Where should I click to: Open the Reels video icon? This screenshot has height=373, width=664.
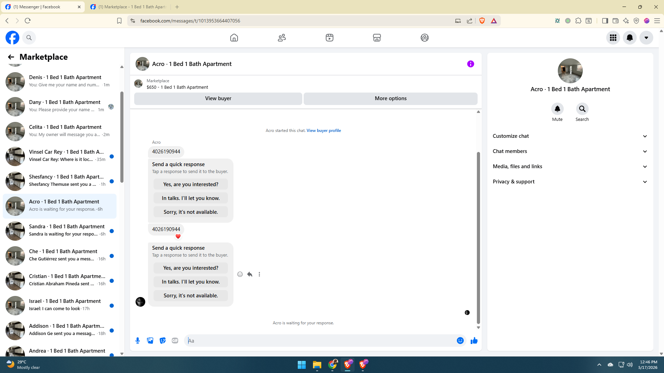click(x=330, y=38)
